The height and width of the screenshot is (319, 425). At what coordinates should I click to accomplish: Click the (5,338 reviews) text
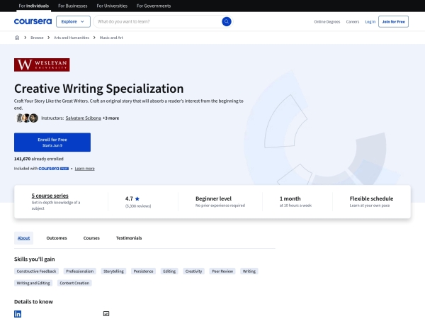coord(138,206)
